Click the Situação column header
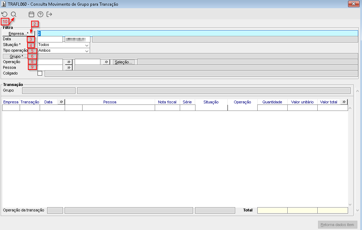Screen dimensions: 362x230 [211, 102]
